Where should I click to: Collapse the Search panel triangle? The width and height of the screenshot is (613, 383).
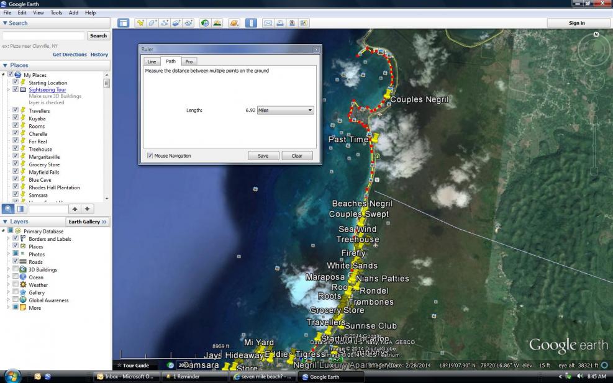point(5,23)
